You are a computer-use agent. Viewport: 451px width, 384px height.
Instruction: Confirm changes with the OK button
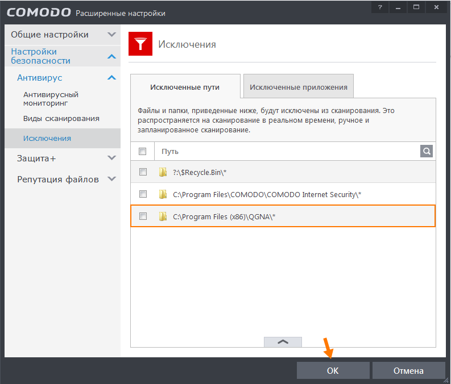(x=333, y=370)
